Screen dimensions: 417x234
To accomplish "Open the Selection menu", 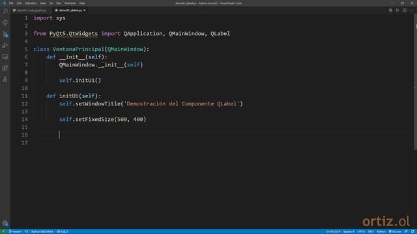I will [x=31, y=3].
